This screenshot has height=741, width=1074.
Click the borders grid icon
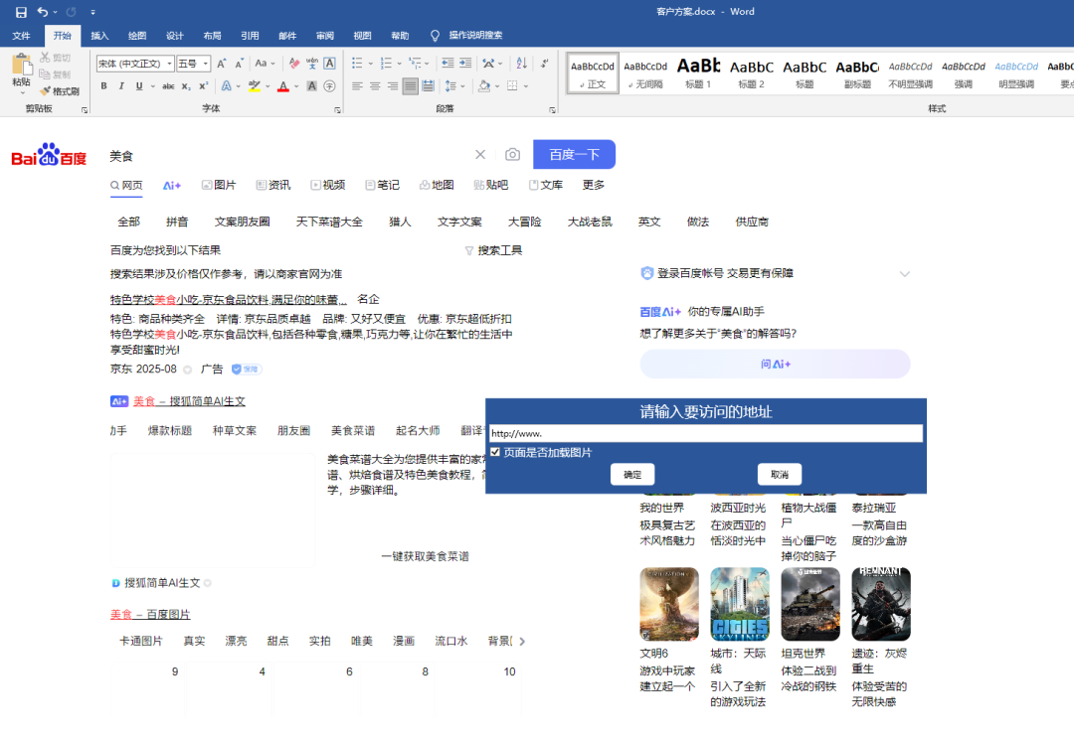click(x=512, y=86)
